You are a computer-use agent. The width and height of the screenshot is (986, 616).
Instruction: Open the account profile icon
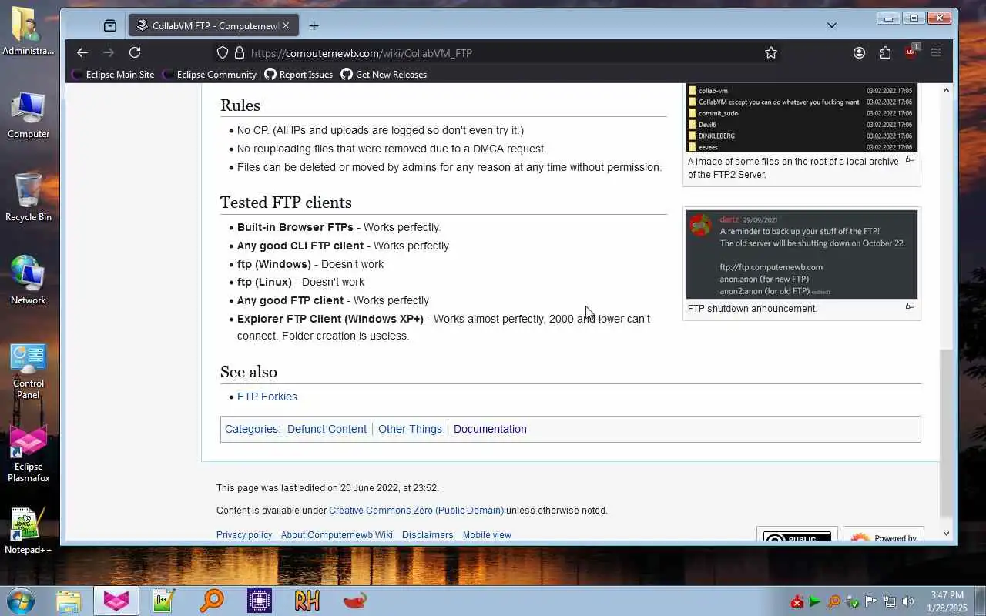(x=859, y=52)
